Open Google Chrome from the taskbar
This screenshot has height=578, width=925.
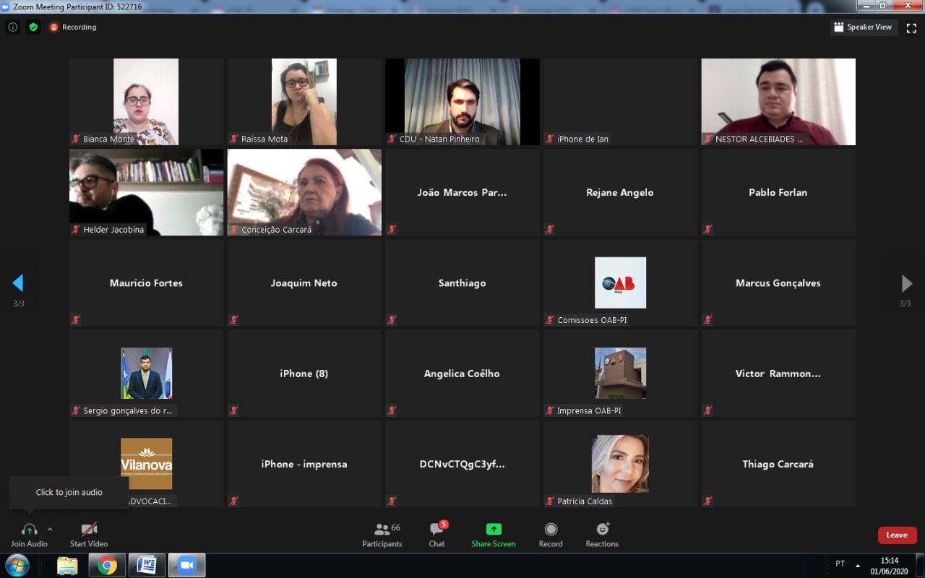pyautogui.click(x=107, y=565)
